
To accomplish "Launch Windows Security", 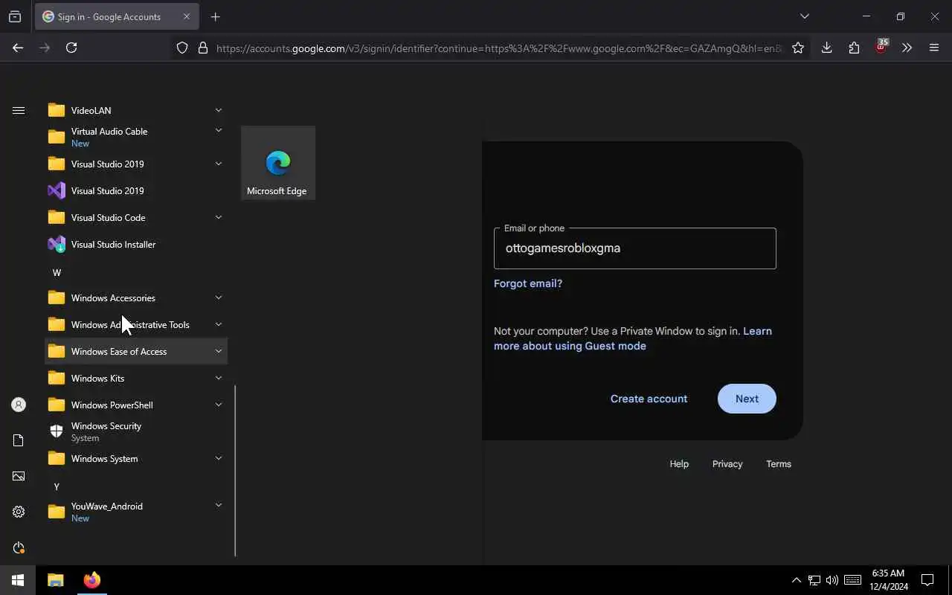I will (136, 431).
